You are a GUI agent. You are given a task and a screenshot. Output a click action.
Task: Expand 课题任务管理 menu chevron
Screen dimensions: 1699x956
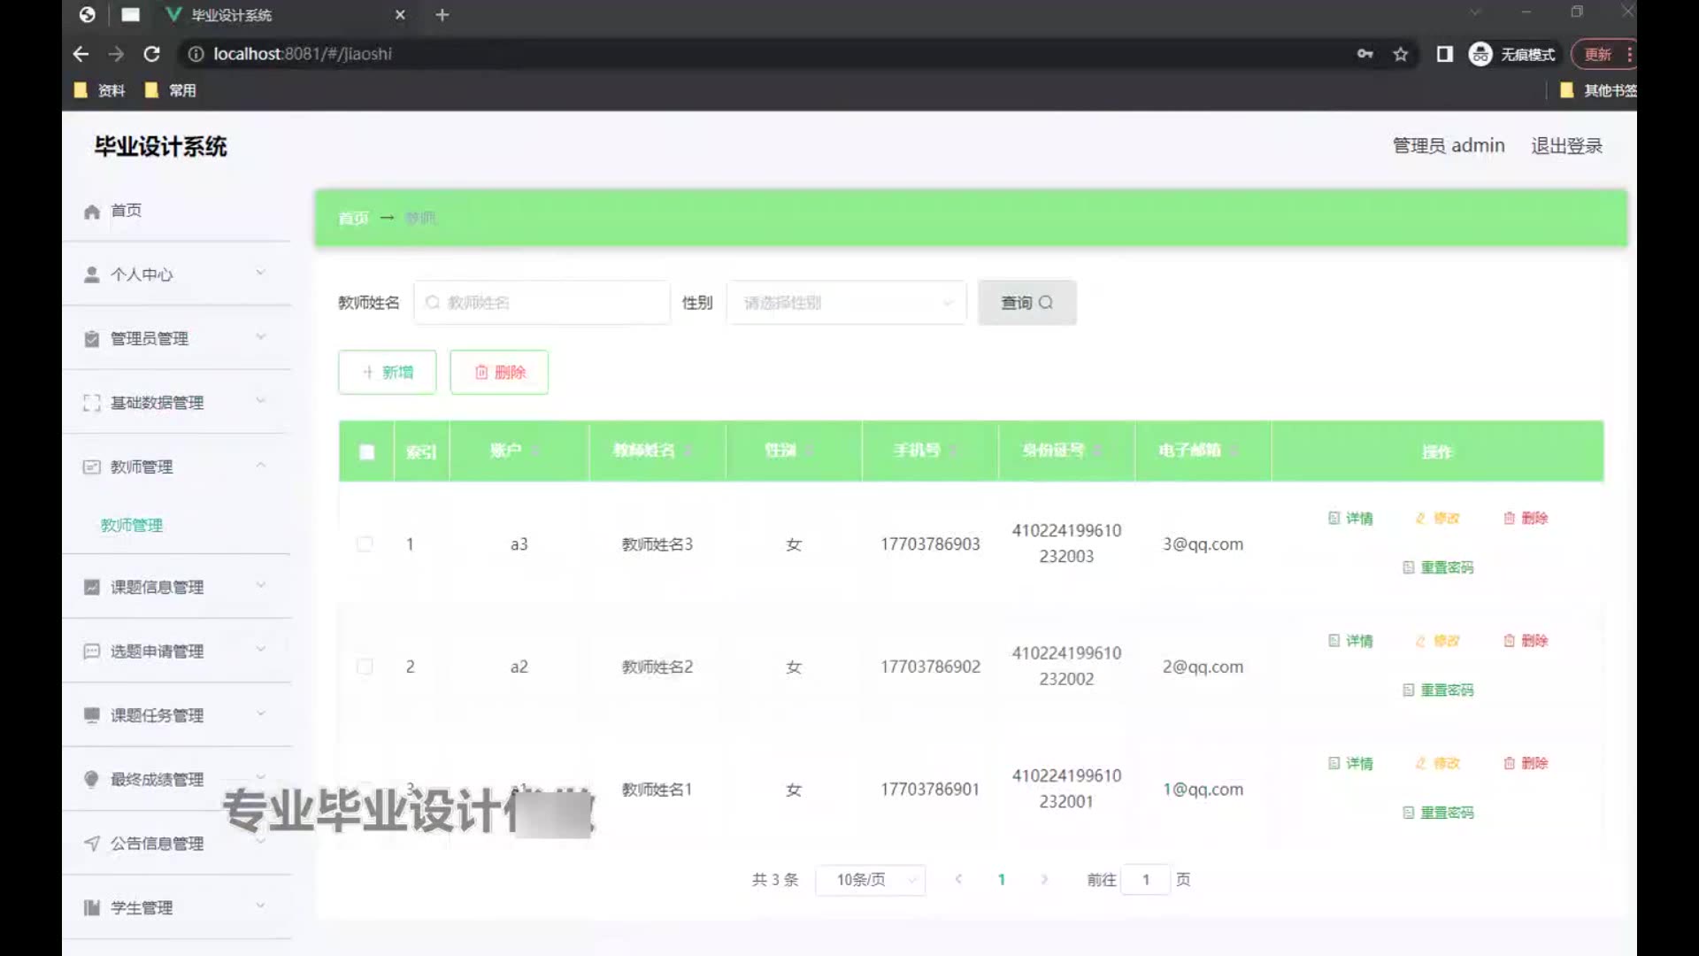(x=260, y=713)
